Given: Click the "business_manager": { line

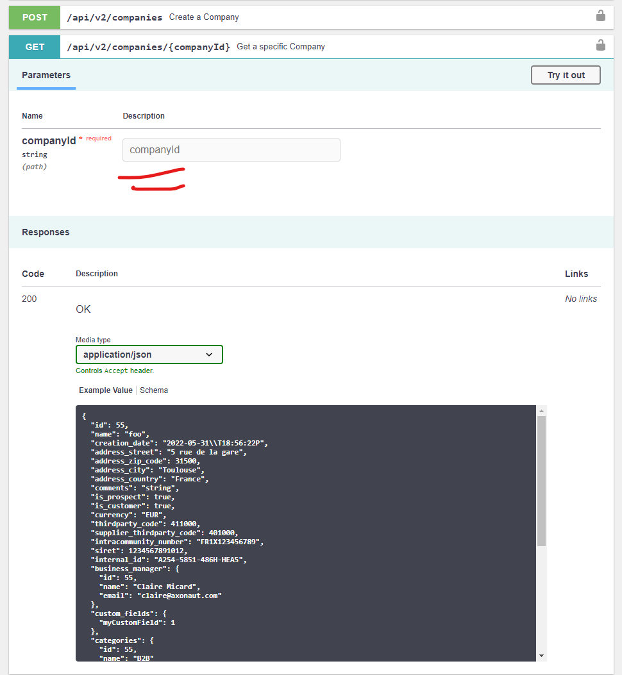Looking at the screenshot, I should coord(135,569).
